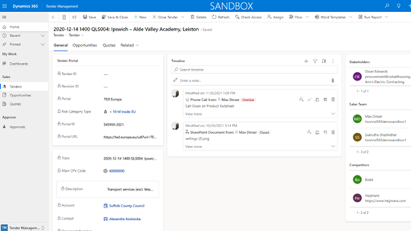Open Main CPV Code 60000000 link
This screenshot has width=411, height=231.
(x=117, y=171)
